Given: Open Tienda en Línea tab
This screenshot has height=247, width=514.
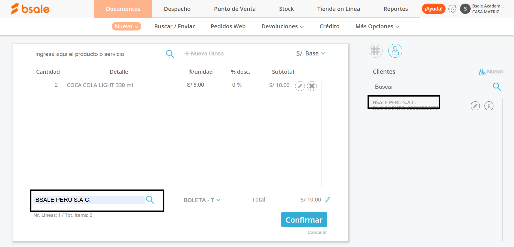Looking at the screenshot, I should coord(338,9).
